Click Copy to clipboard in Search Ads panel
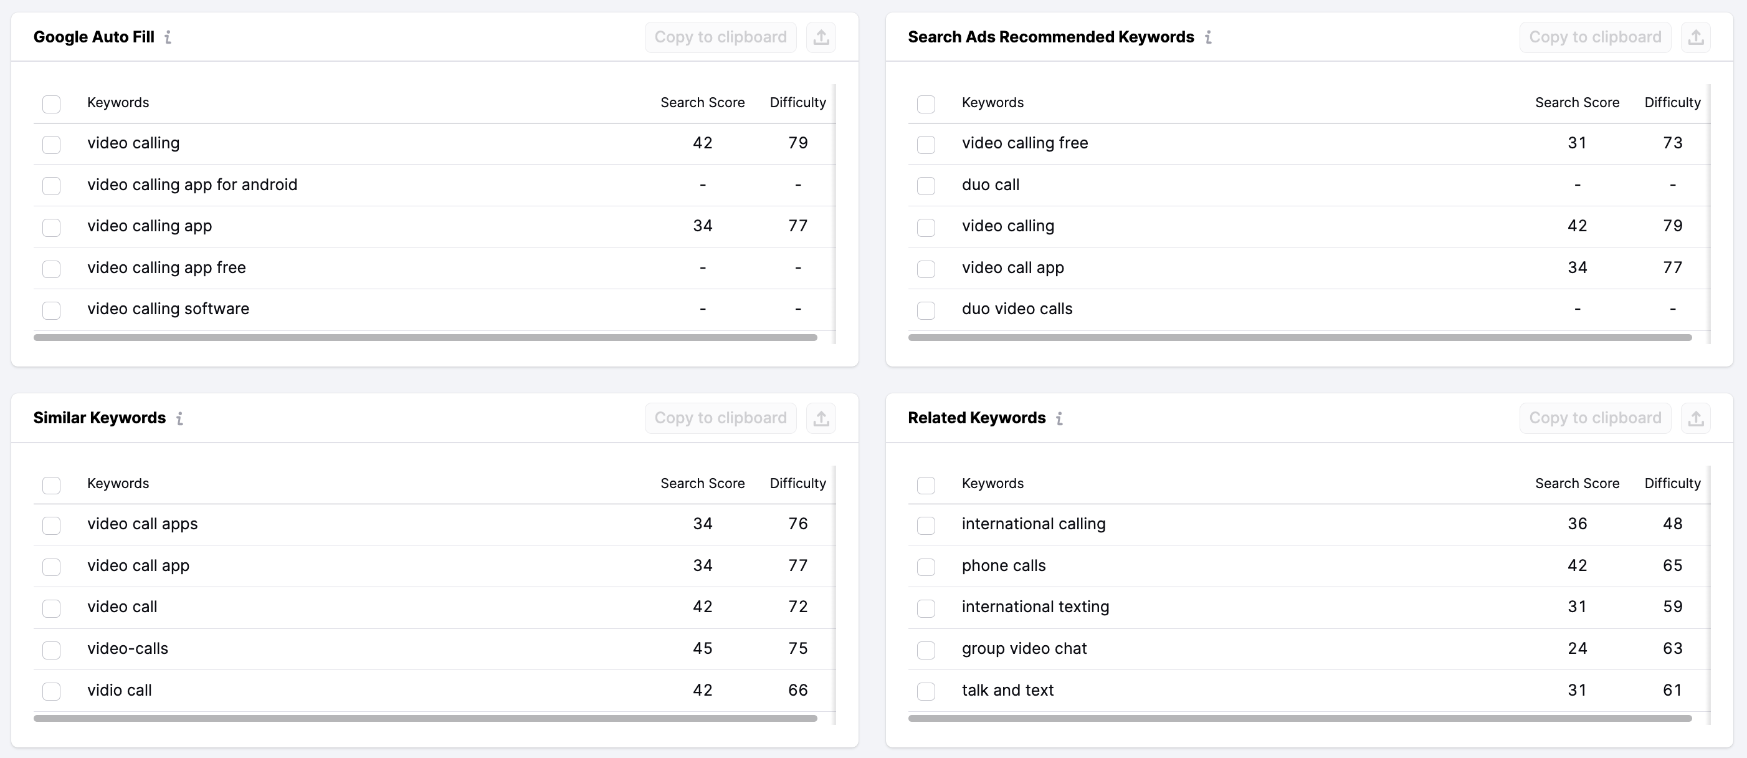 tap(1595, 37)
